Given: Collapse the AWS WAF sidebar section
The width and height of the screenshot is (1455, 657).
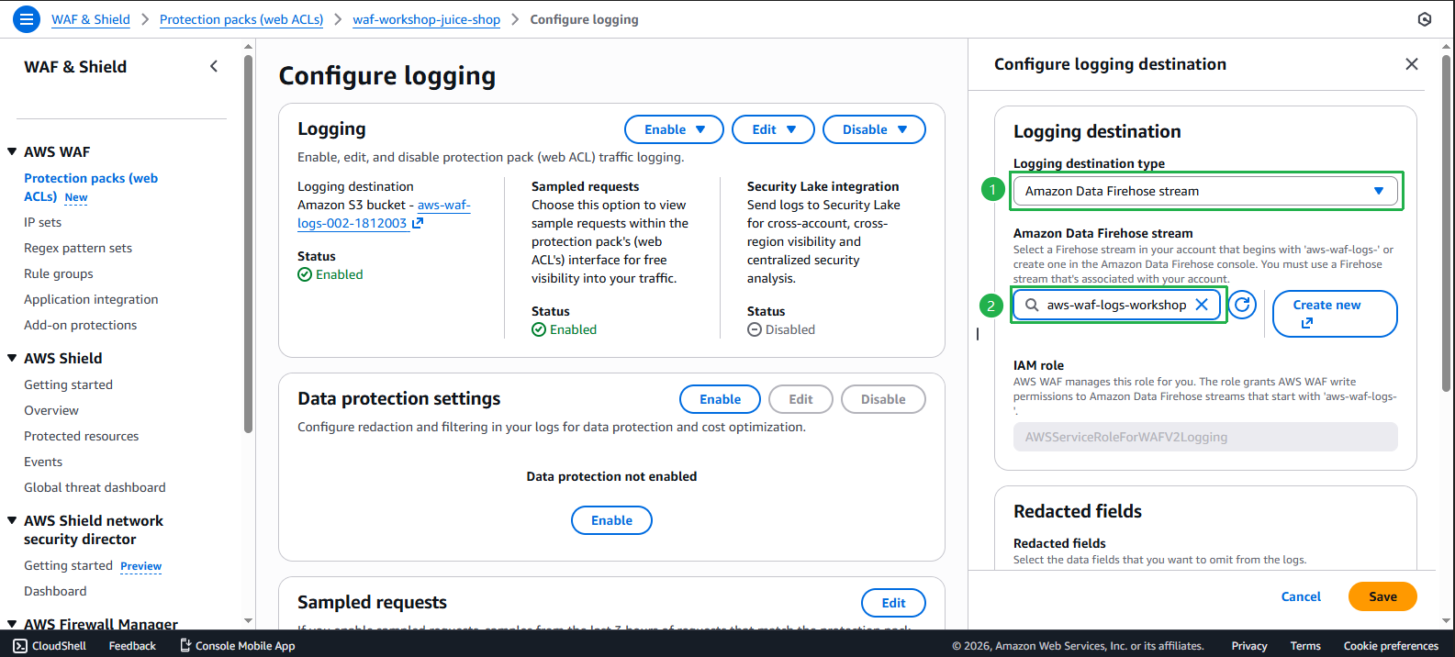Looking at the screenshot, I should [12, 152].
